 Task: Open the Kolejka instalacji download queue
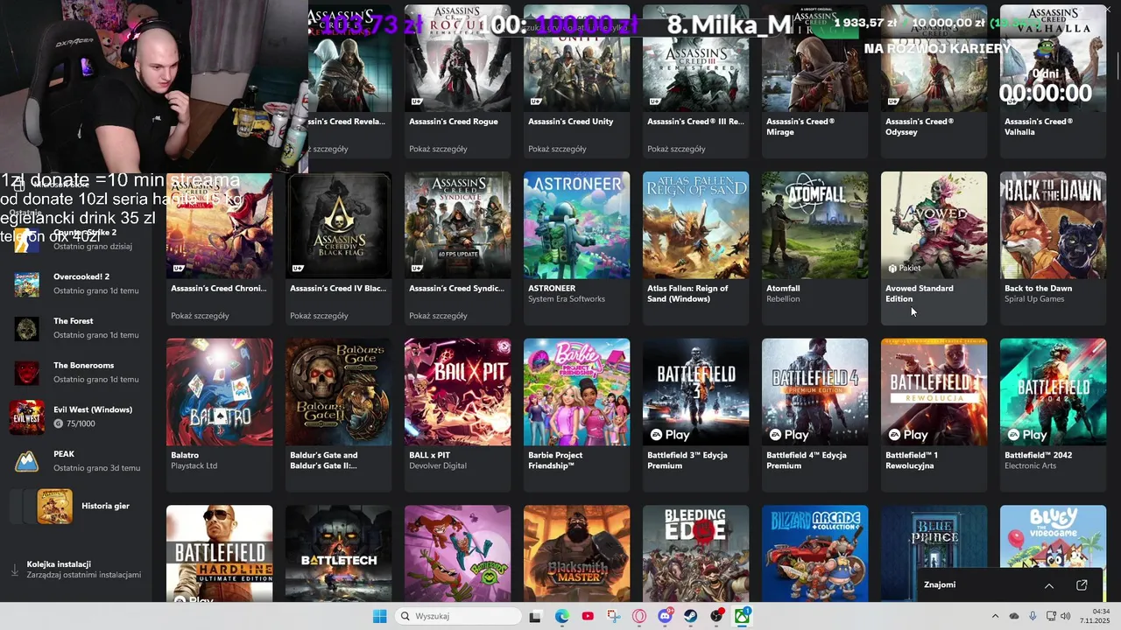[x=77, y=570]
